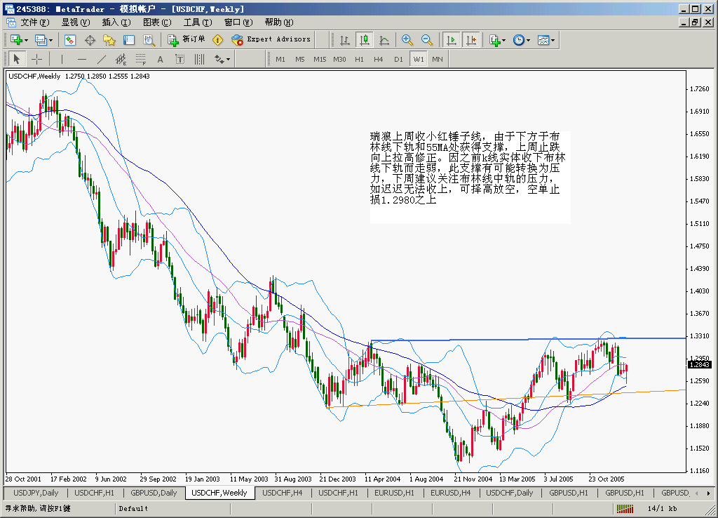Toggle the Auto Scroll chart button

(451, 40)
